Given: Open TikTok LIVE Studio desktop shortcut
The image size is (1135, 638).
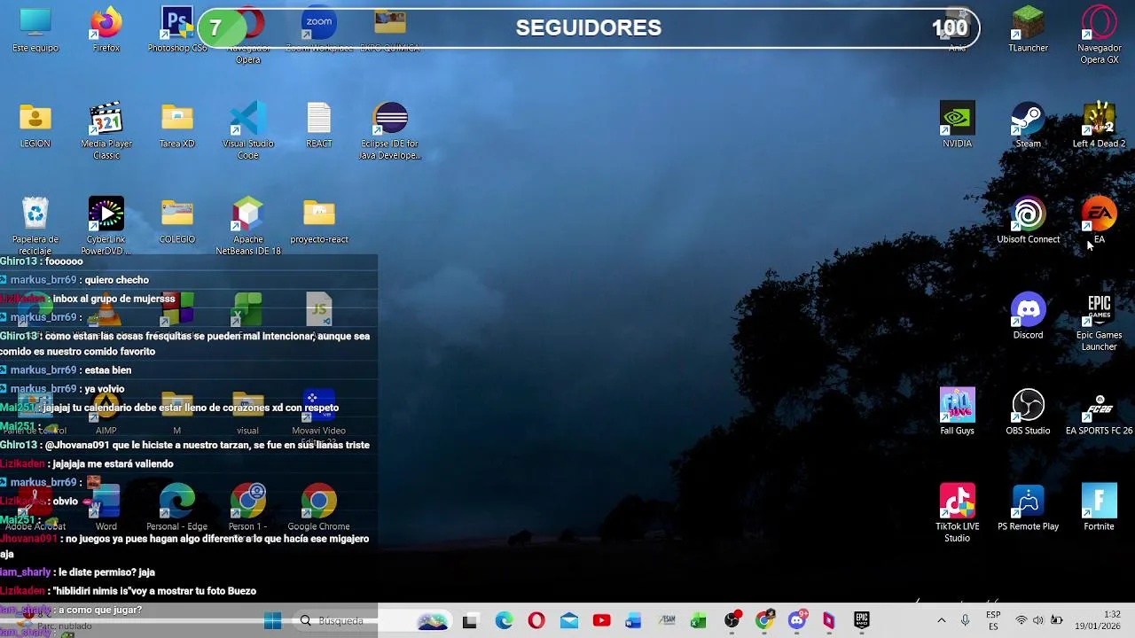Looking at the screenshot, I should [x=958, y=513].
